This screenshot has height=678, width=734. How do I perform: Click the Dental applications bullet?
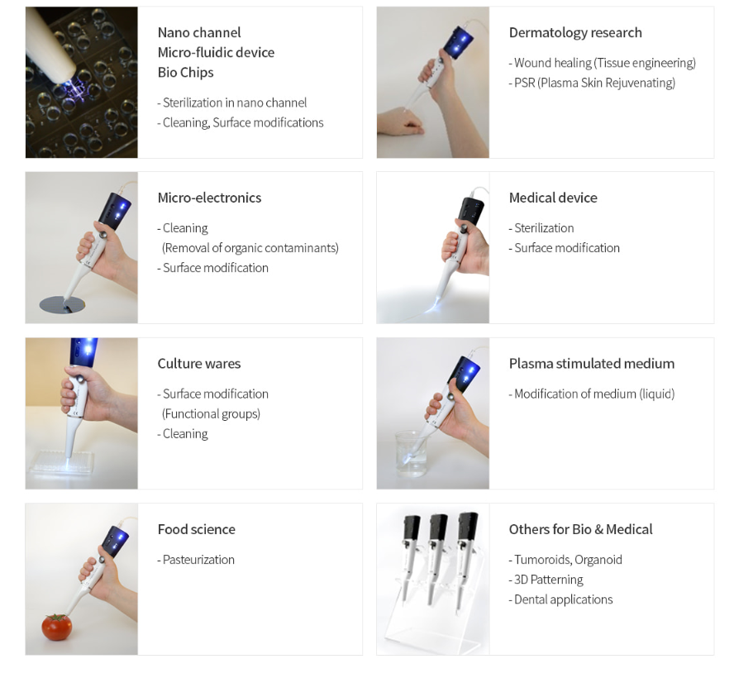pyautogui.click(x=560, y=599)
